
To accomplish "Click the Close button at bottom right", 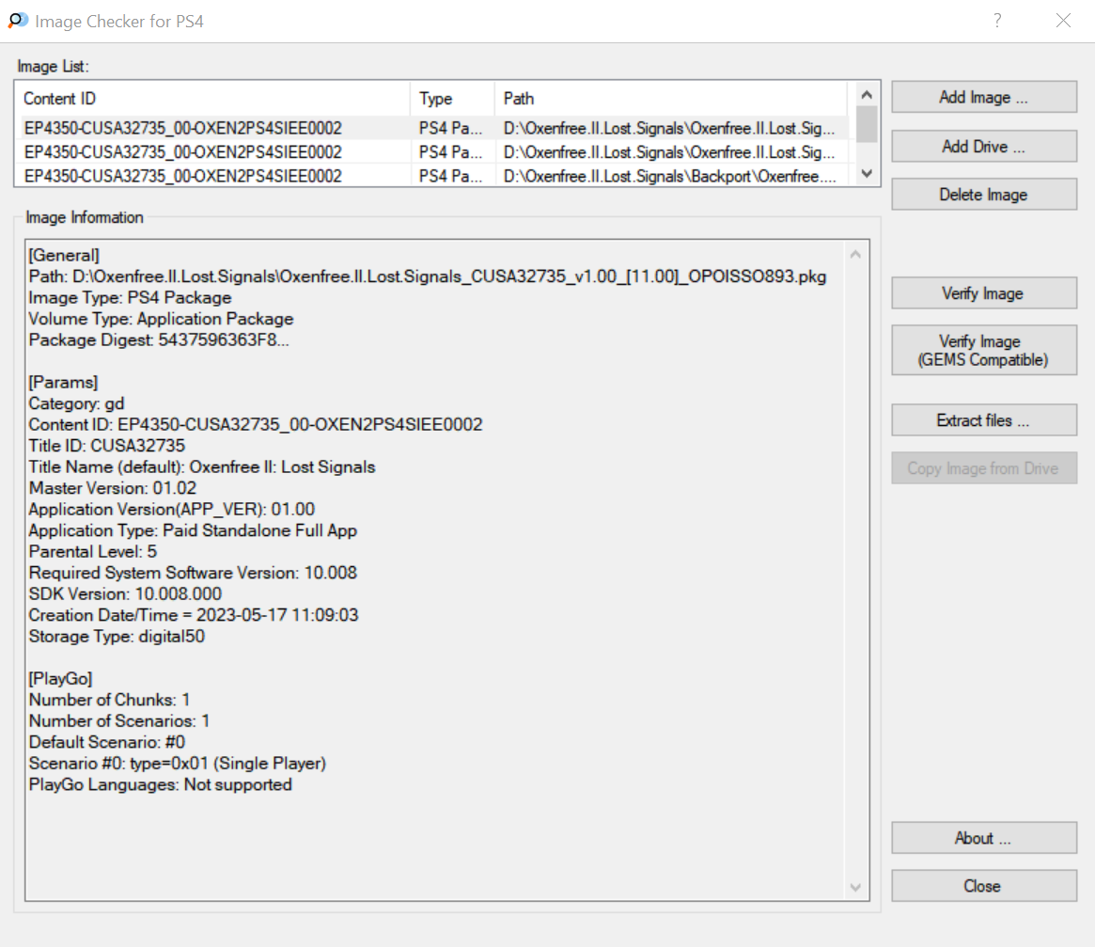I will (984, 886).
